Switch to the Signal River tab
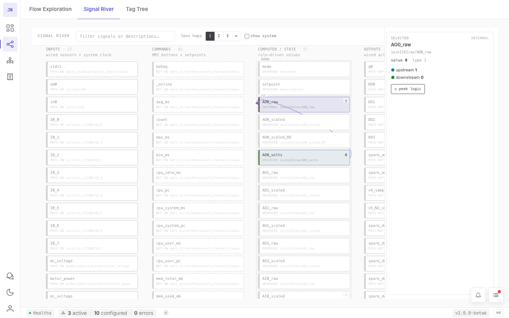509x318 pixels. (x=99, y=9)
